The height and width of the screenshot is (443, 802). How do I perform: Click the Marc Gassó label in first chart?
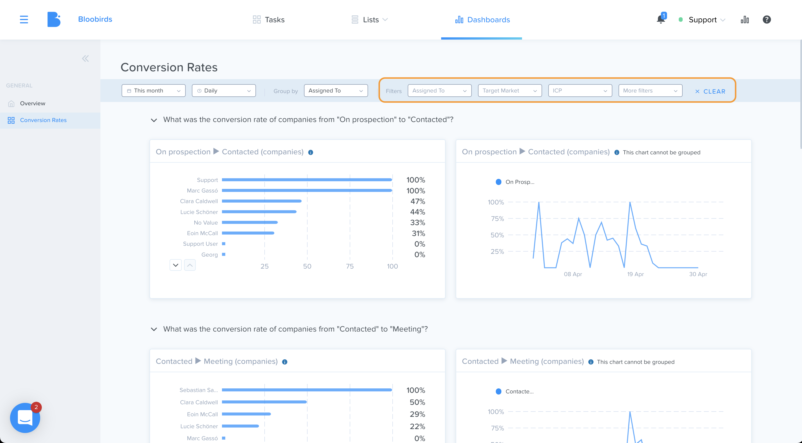coord(202,191)
